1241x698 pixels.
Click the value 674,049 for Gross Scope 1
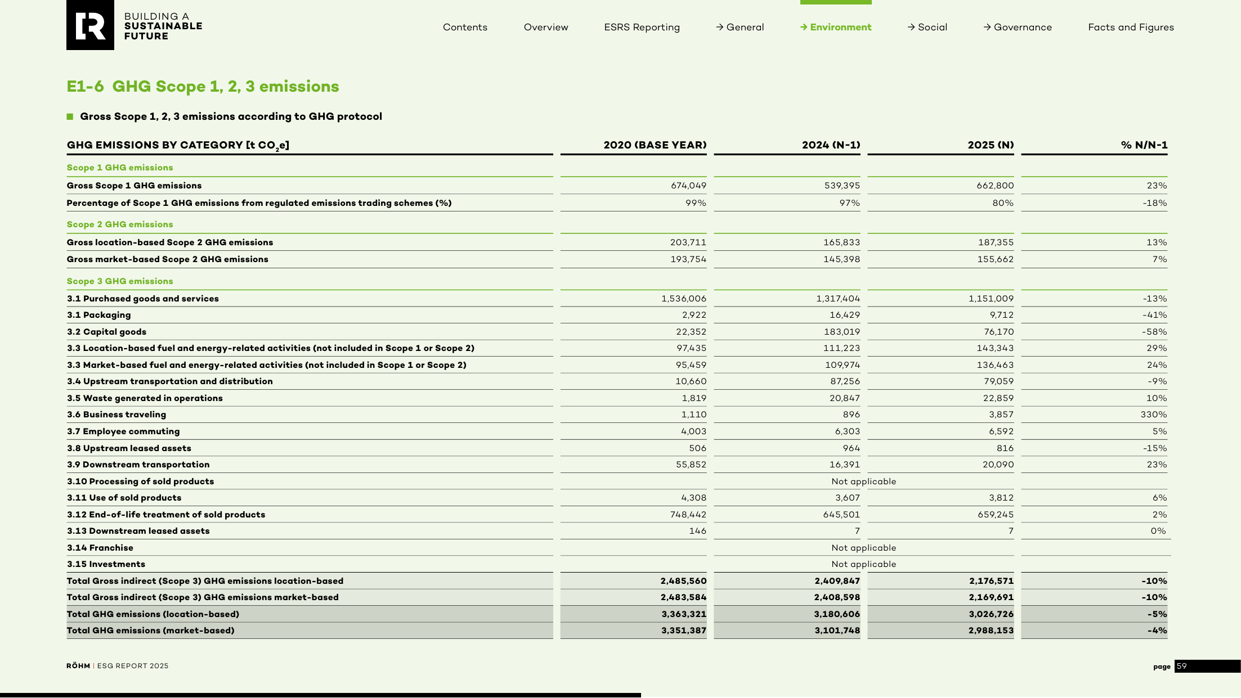click(x=688, y=186)
